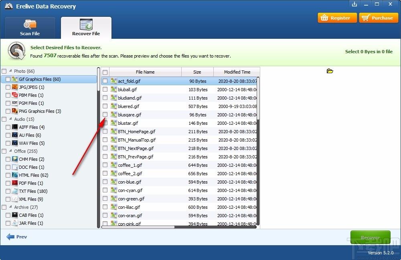Select the con-oran.gif file name
The height and width of the screenshot is (260, 401).
(130, 216)
